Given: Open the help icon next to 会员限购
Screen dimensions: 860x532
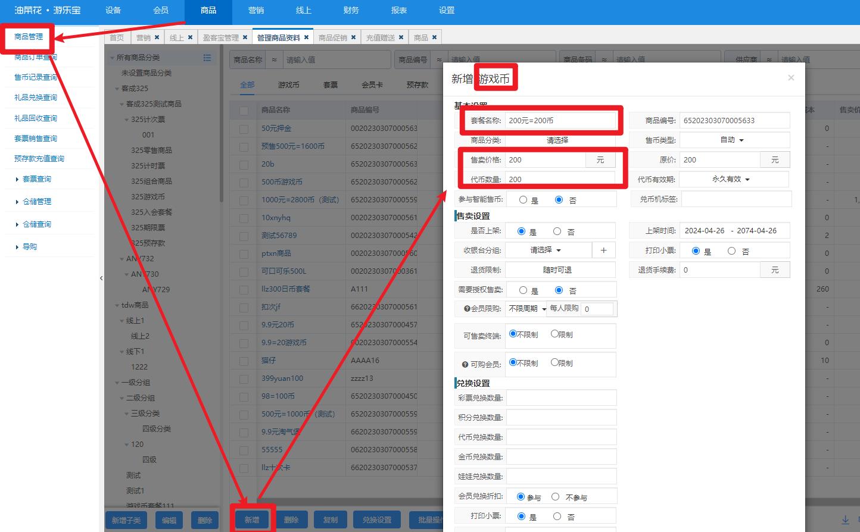Looking at the screenshot, I should pyautogui.click(x=467, y=309).
